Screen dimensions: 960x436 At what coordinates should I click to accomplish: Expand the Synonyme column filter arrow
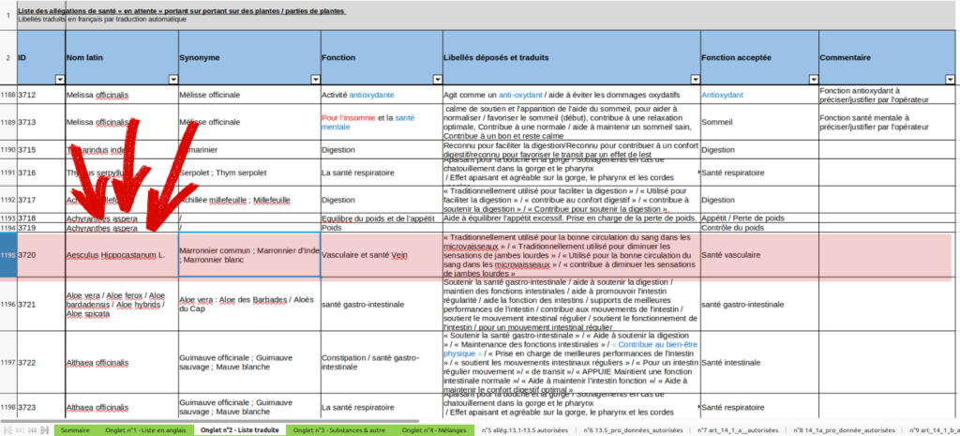(313, 80)
